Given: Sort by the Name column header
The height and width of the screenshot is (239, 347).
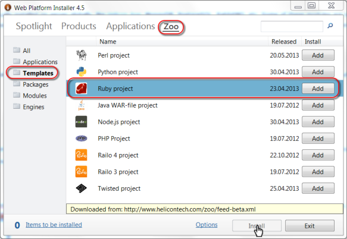Looking at the screenshot, I should tap(182, 42).
